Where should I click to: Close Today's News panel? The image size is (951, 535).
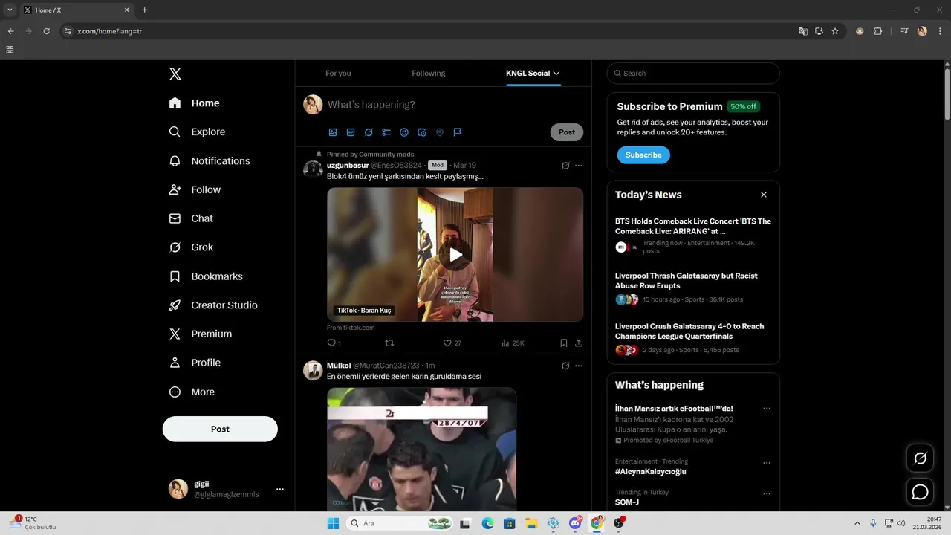(764, 195)
